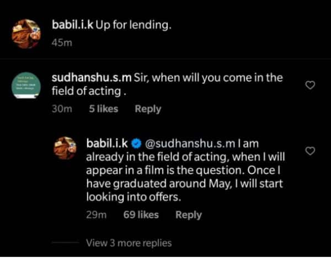Expand View 3 more replies
Screen dimensions: 331x258
(129, 243)
